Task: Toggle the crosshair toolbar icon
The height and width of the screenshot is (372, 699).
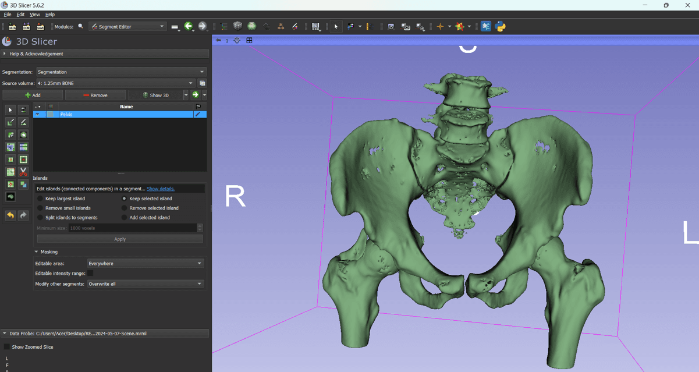Action: pyautogui.click(x=440, y=26)
